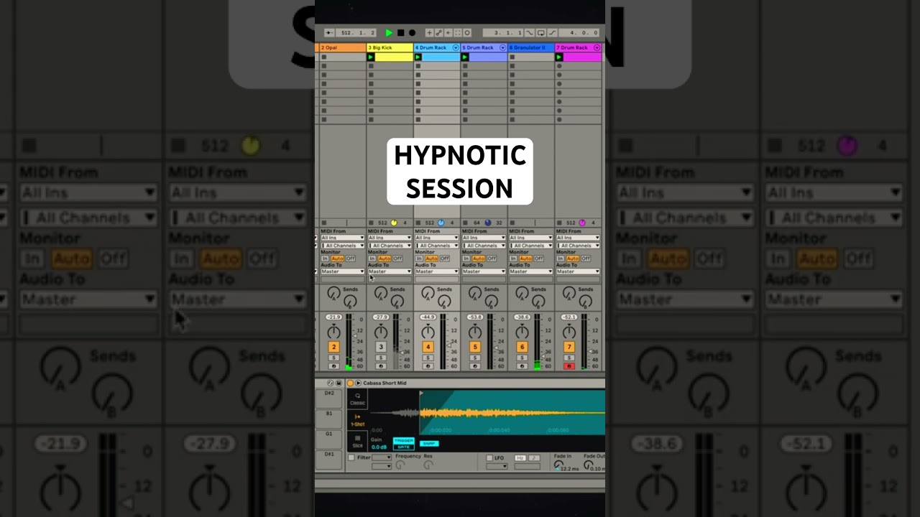
Task: Solo track 6 Granulator II with S button
Action: click(x=522, y=358)
